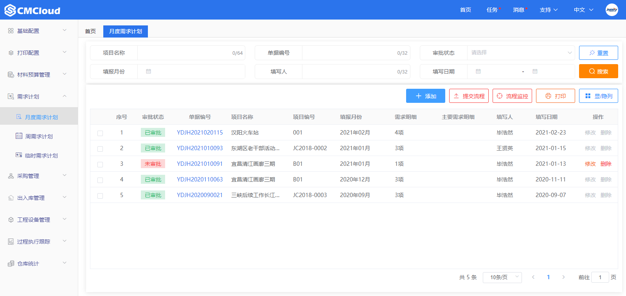Expand the 出入库管理 menu
Screen dimensions: 626x296
tap(65, 197)
